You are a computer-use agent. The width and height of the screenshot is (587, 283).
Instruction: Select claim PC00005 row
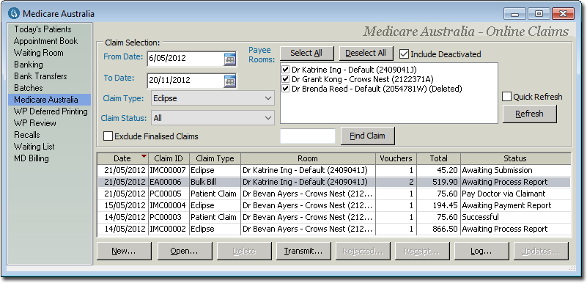pos(334,194)
